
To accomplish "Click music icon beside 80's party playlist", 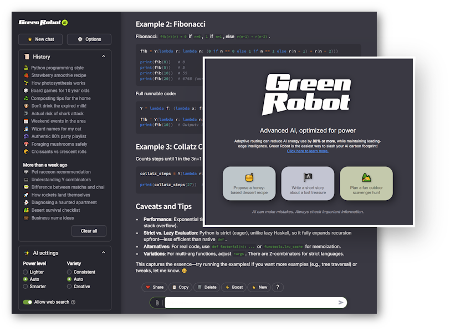I will (26, 136).
